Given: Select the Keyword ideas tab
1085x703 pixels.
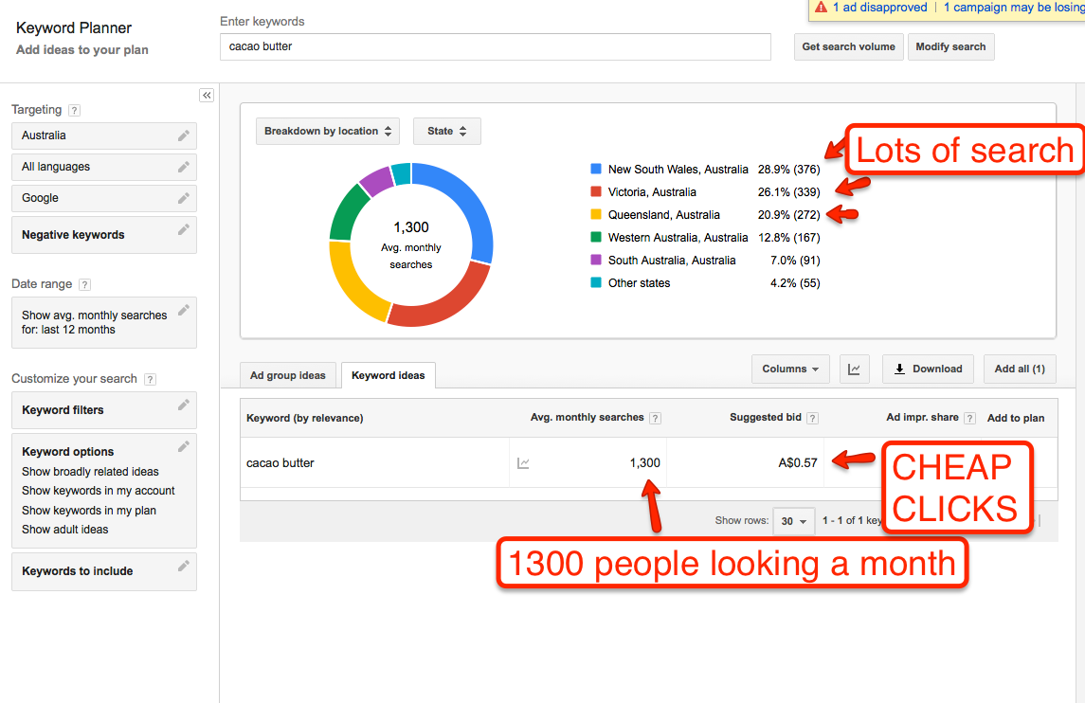Looking at the screenshot, I should tap(389, 375).
